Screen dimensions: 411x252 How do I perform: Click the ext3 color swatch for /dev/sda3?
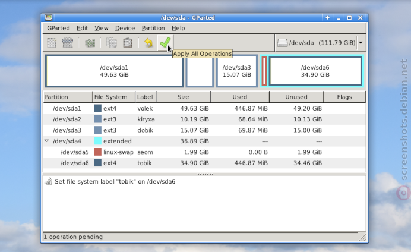click(97, 130)
